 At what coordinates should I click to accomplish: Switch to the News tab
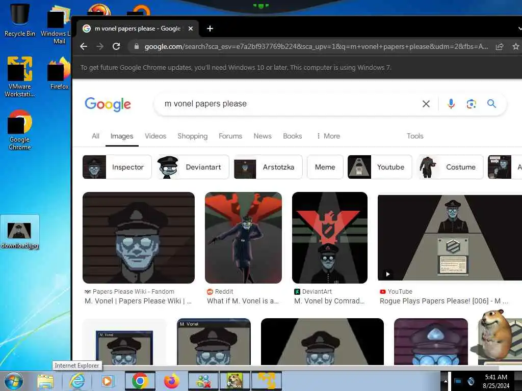pyautogui.click(x=263, y=136)
